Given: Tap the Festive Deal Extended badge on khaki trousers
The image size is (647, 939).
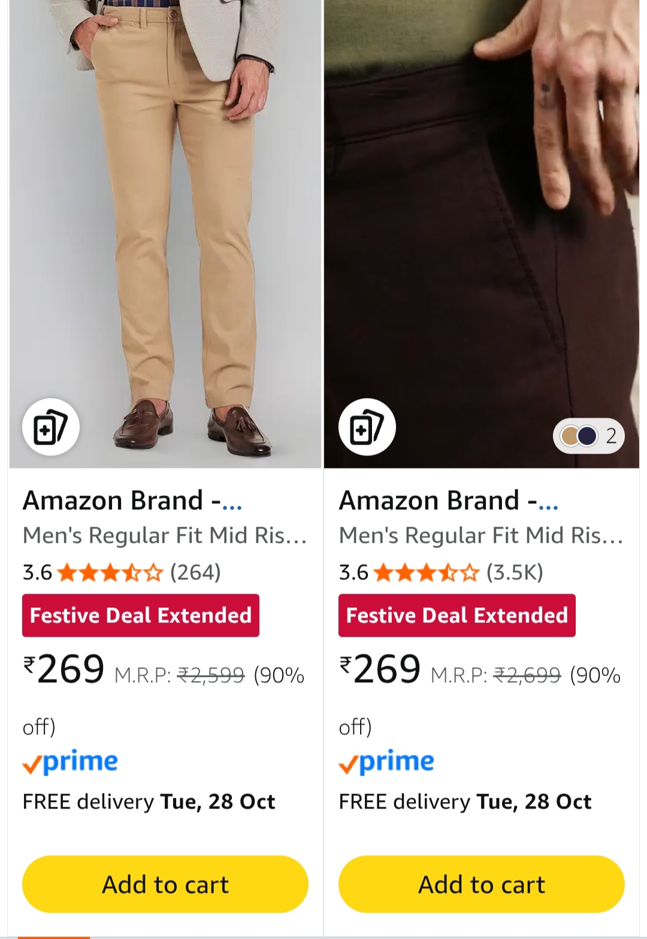Looking at the screenshot, I should point(141,615).
